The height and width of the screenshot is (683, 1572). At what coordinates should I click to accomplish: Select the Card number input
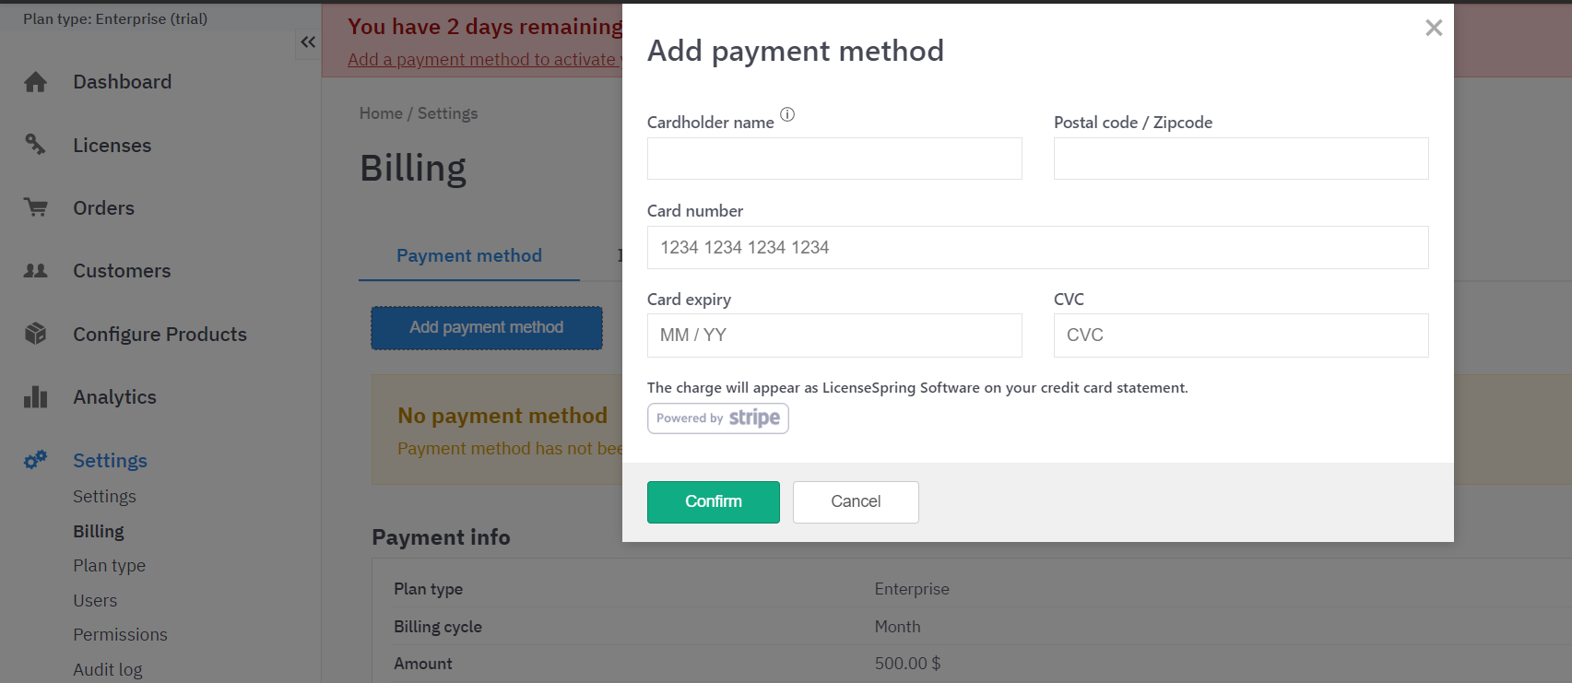pos(1037,247)
